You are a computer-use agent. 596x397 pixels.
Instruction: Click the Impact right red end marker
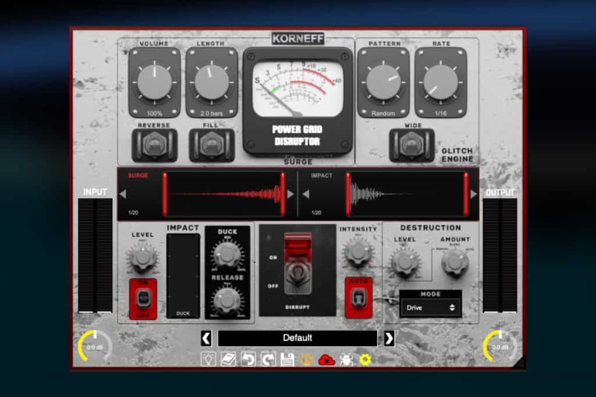[x=466, y=194]
